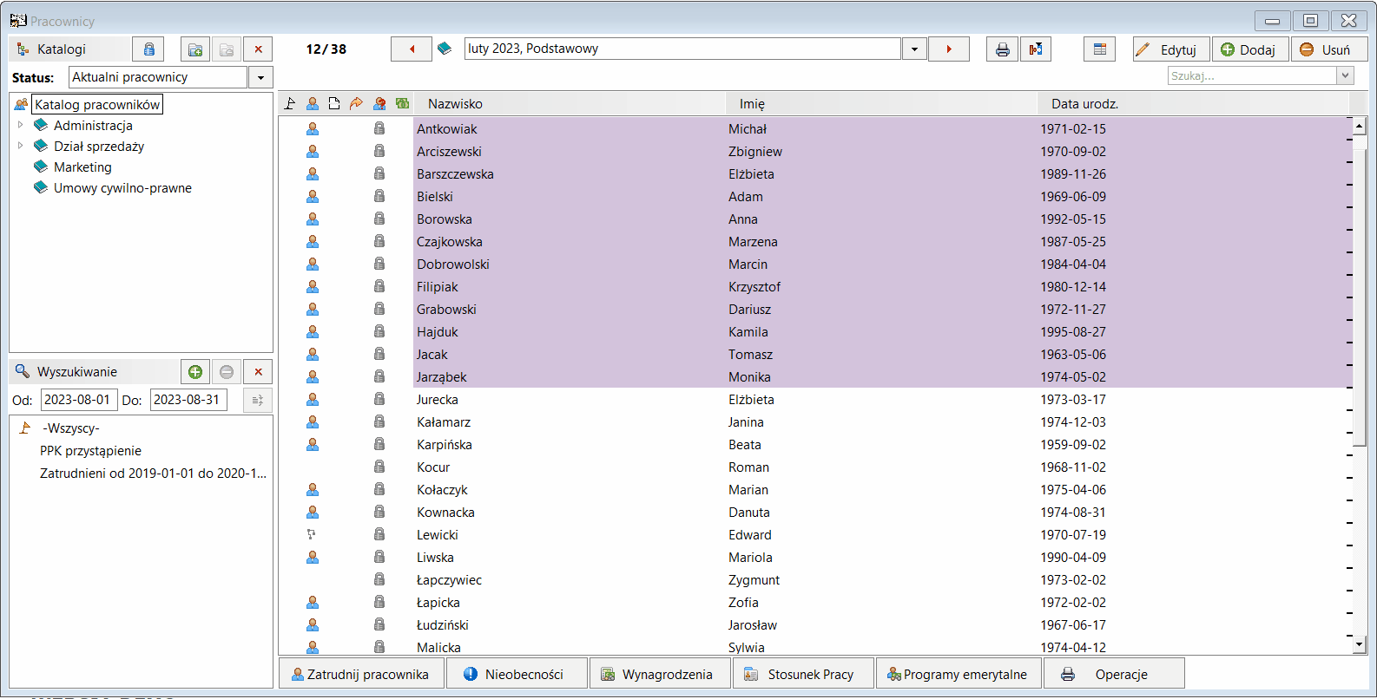Click the red X in Wyszukiwanie panel
The height and width of the screenshot is (699, 1377).
click(x=258, y=372)
